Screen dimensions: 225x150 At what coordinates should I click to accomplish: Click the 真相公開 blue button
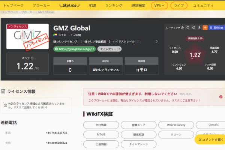pos(217,27)
